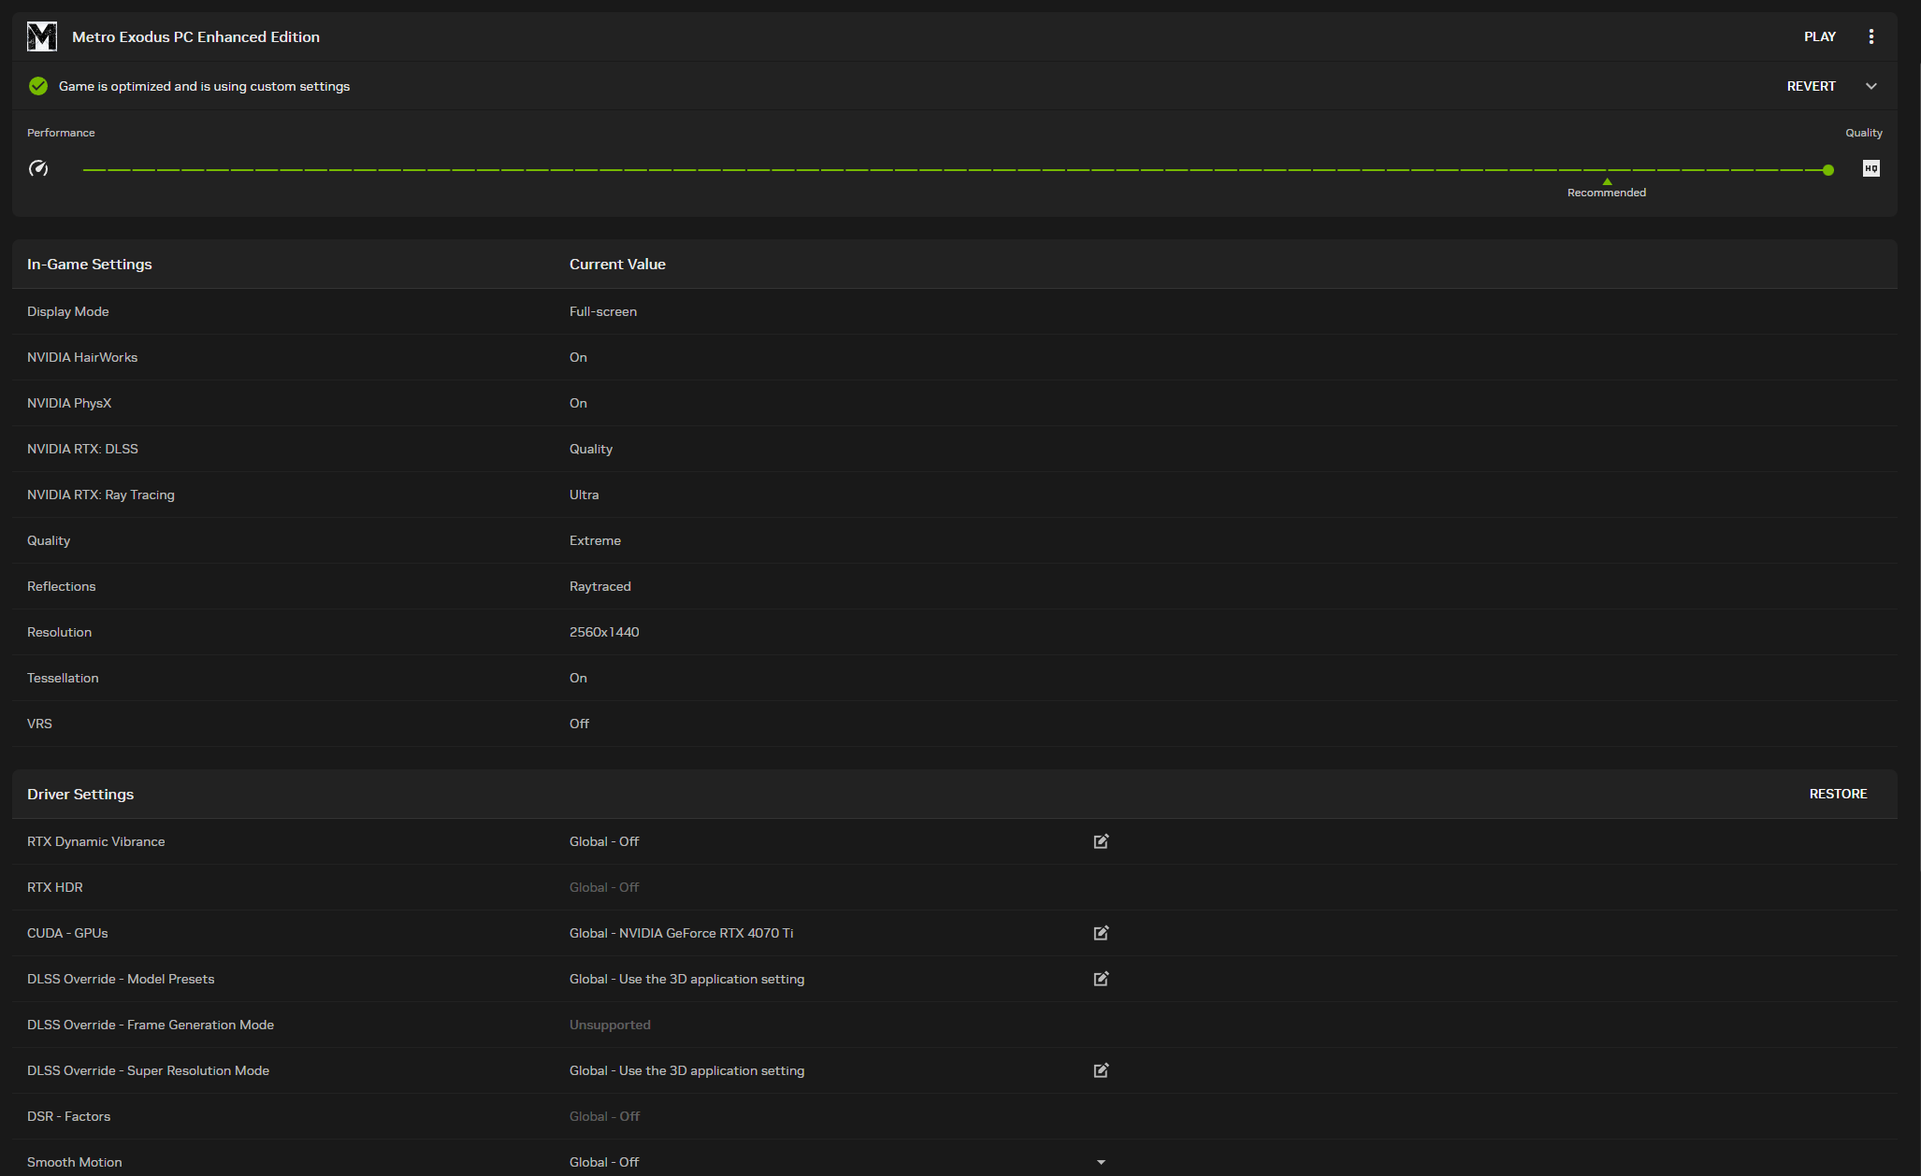This screenshot has width=1921, height=1176.
Task: Click RESTORE in Driver Settings
Action: point(1838,794)
